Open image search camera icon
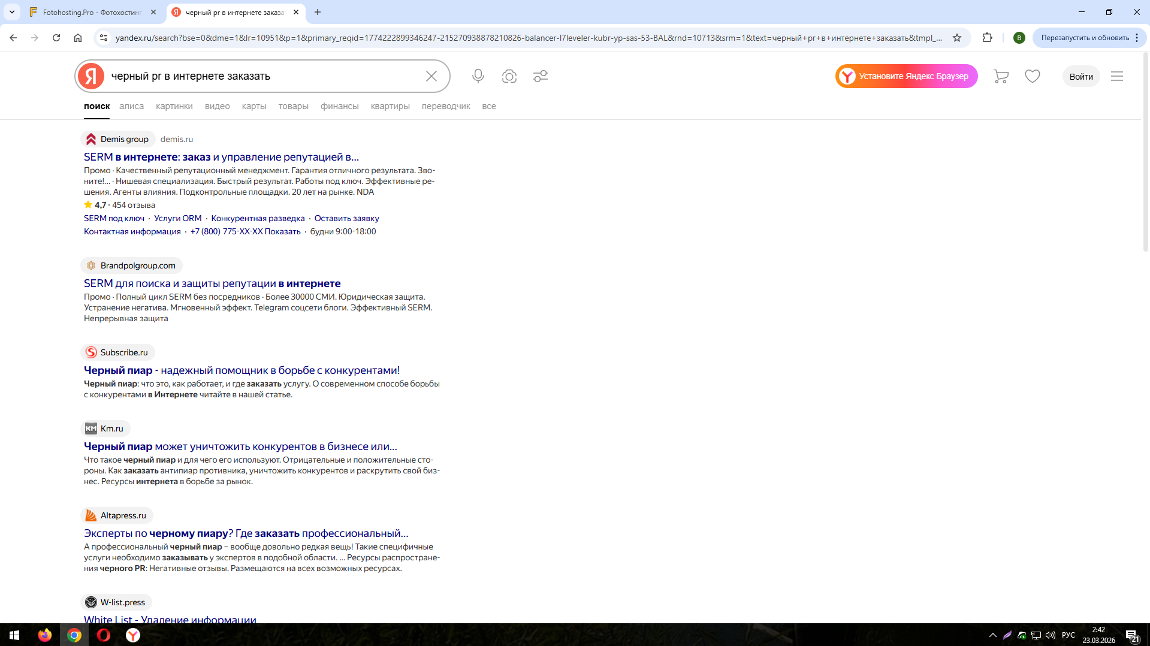 pyautogui.click(x=509, y=76)
